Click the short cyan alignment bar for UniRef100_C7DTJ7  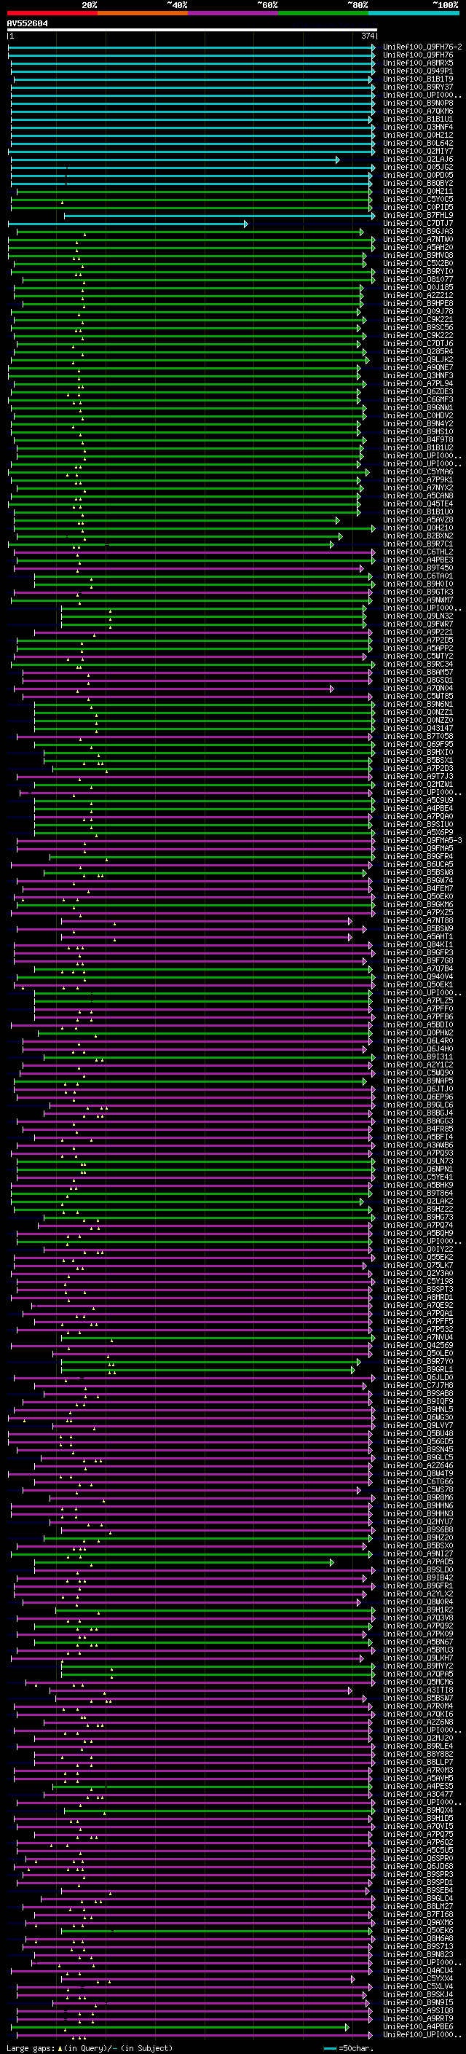point(127,224)
